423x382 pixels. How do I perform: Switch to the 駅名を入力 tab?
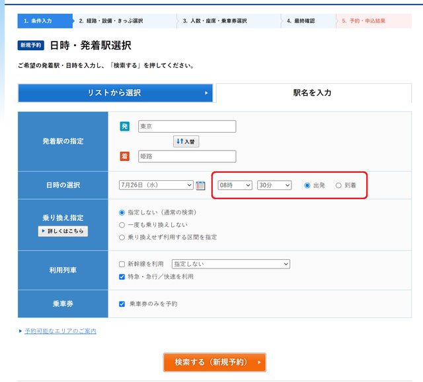click(313, 93)
